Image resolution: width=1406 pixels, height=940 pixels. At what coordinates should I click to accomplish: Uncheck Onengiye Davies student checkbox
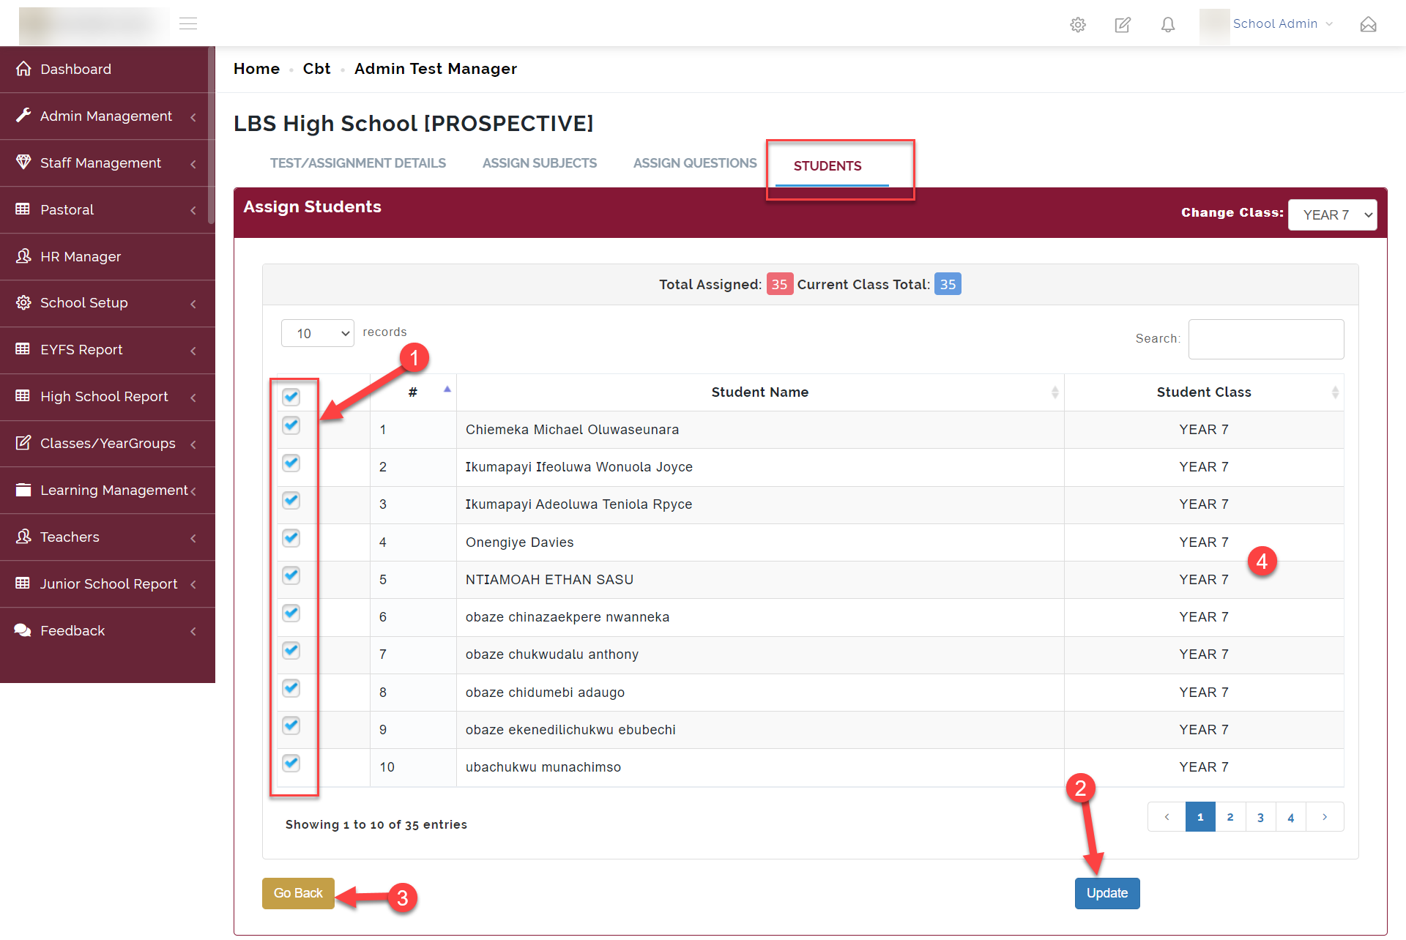(291, 538)
